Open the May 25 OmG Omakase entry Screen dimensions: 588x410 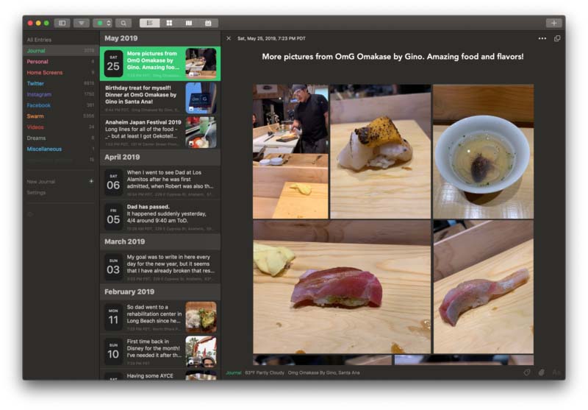point(160,63)
